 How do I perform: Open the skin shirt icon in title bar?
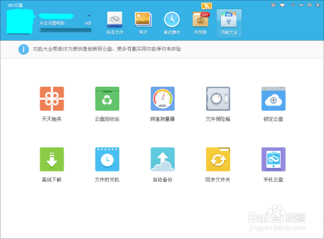[x=283, y=5]
